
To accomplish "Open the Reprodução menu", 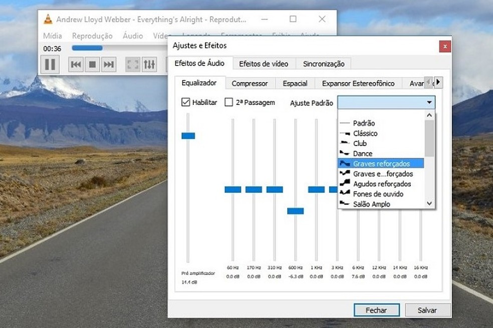I will pos(92,35).
